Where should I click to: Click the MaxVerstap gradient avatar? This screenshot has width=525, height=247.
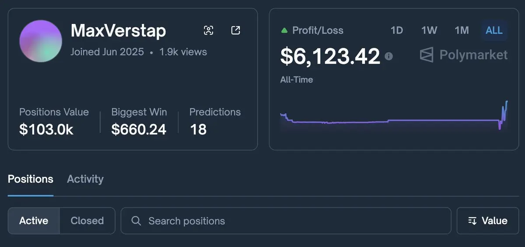click(x=41, y=41)
